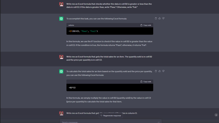
Task: Thumbs down the IF formula response
Action: click(x=163, y=19)
